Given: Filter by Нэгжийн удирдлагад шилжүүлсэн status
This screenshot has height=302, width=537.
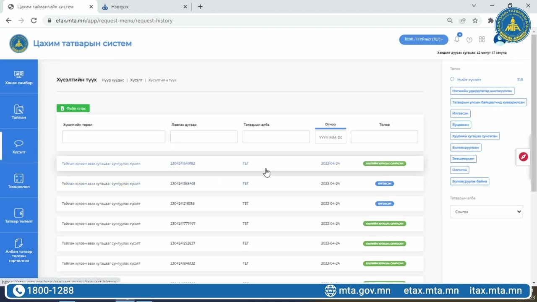Looking at the screenshot, I should click(482, 91).
